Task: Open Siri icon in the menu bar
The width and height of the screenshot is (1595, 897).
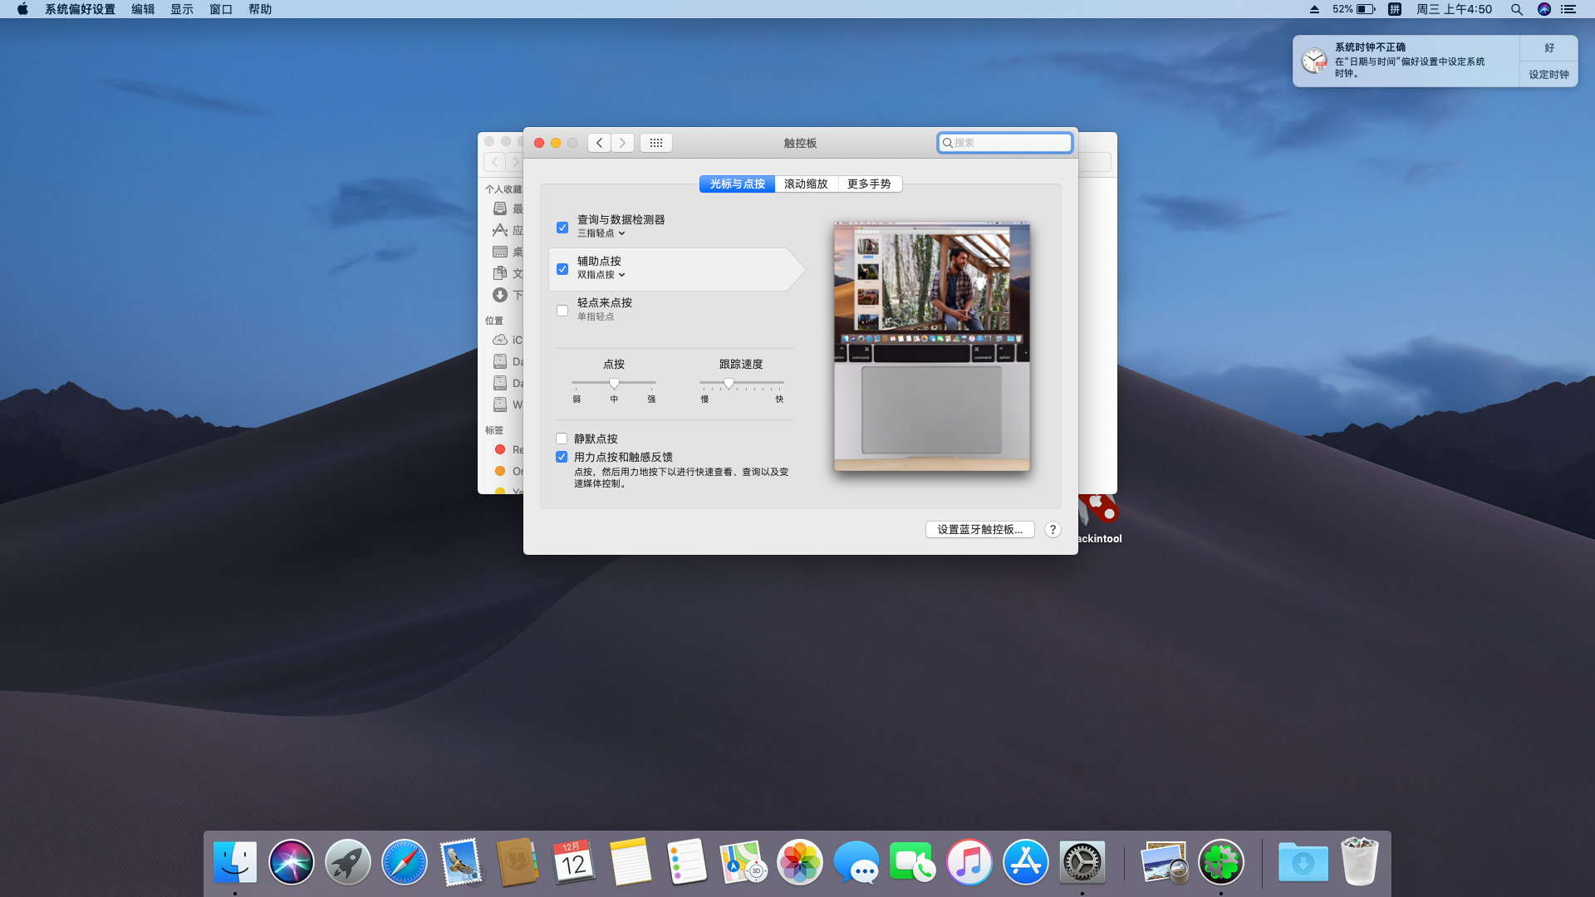Action: [1543, 9]
